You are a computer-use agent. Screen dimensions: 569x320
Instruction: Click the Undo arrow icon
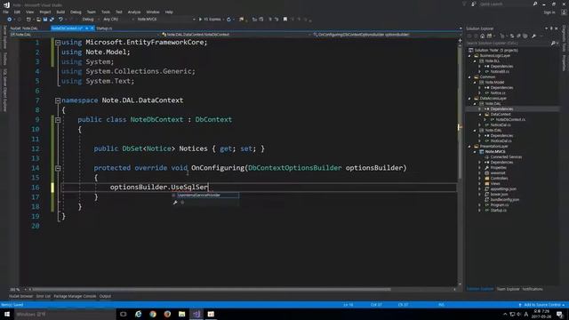coord(60,20)
